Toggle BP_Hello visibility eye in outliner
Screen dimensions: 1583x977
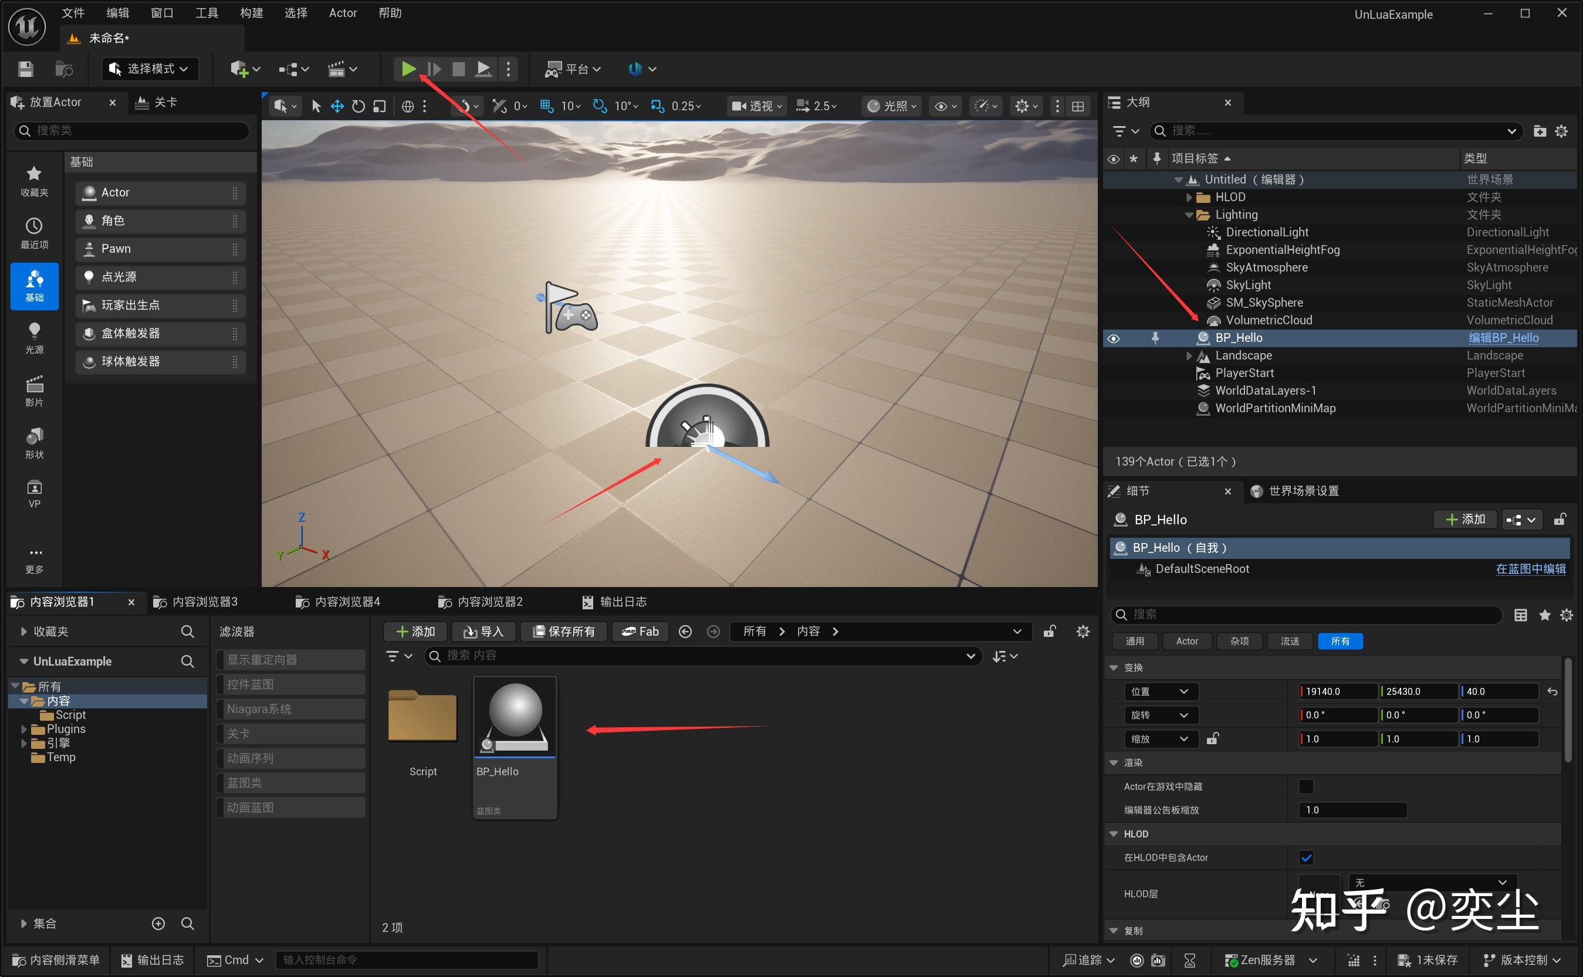tap(1113, 338)
